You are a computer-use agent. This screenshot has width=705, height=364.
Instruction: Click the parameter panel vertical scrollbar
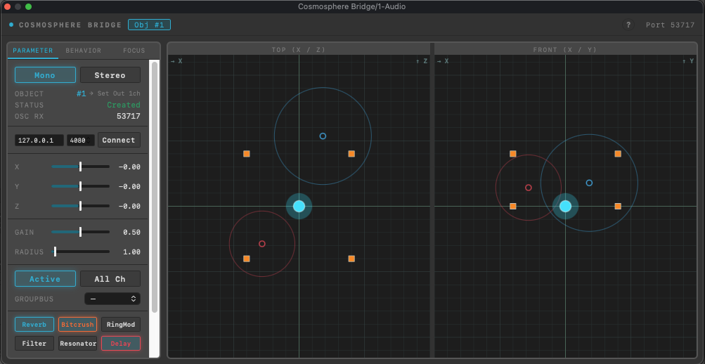pyautogui.click(x=155, y=187)
